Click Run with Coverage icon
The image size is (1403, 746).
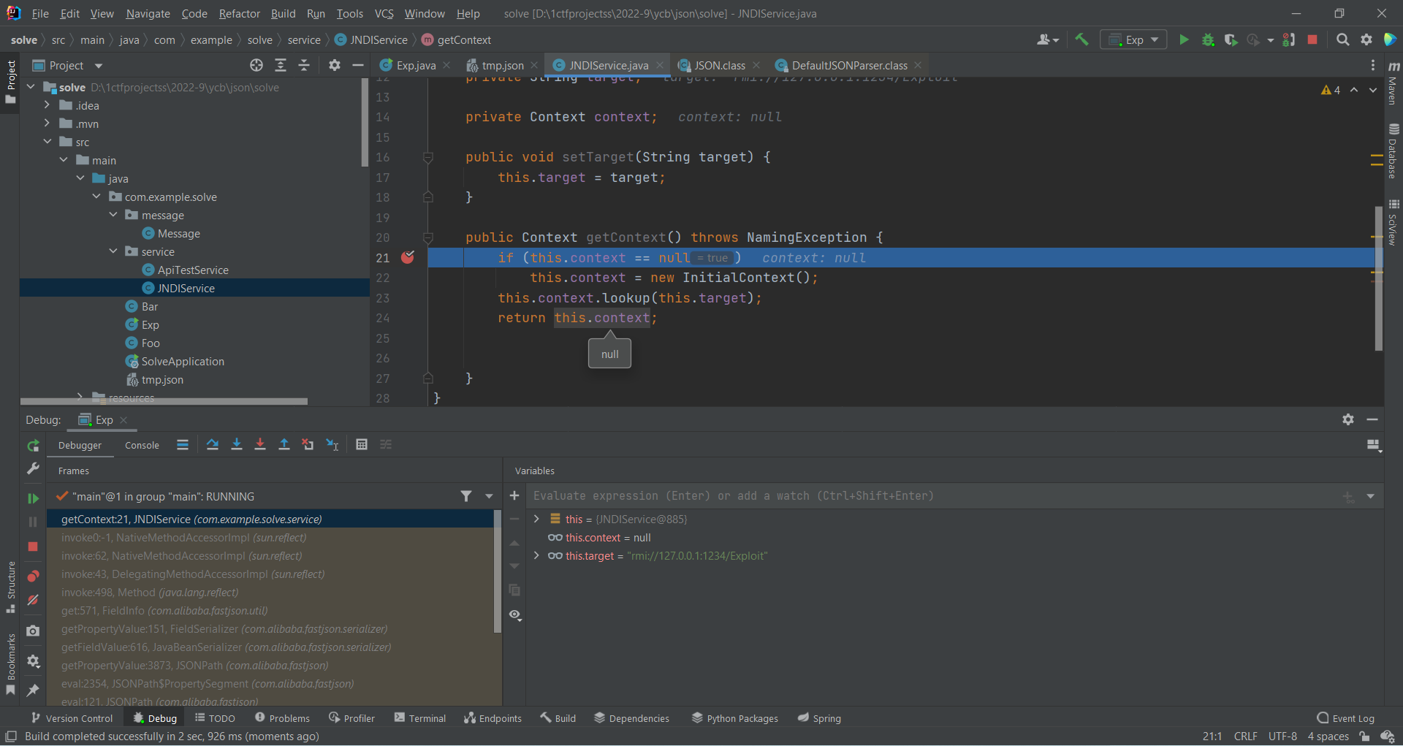1231,39
